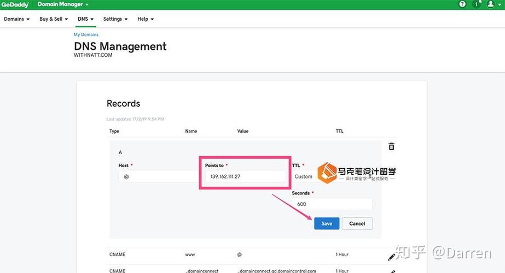Open the Help menu
505x273 pixels.
(146, 19)
